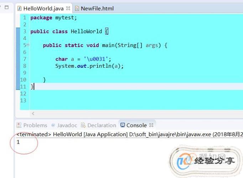Click the 'class' keyword on line 3
The image size is (243, 178).
(60, 31)
